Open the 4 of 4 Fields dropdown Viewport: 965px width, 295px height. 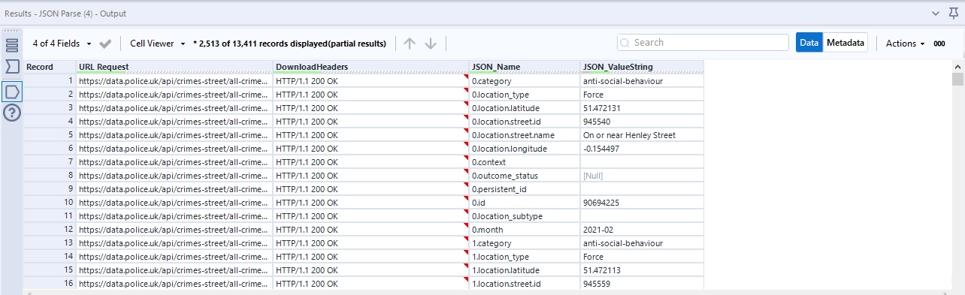[62, 44]
